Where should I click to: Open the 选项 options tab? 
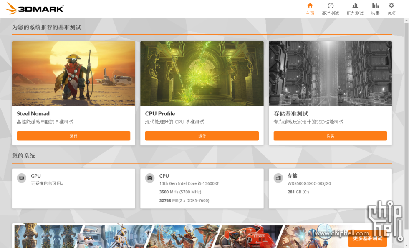point(391,9)
